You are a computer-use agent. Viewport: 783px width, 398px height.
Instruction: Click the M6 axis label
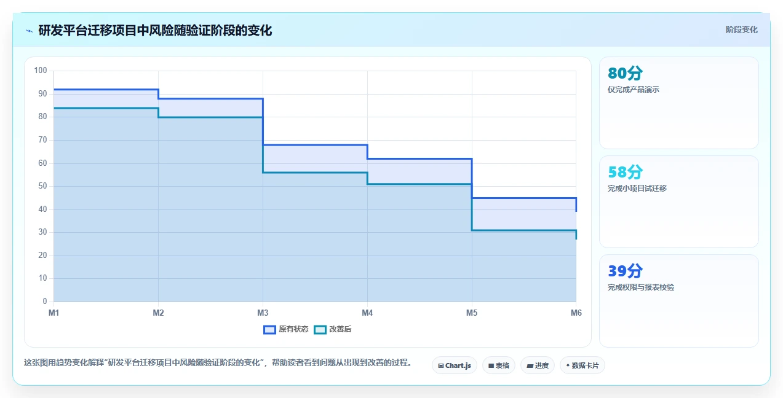576,313
